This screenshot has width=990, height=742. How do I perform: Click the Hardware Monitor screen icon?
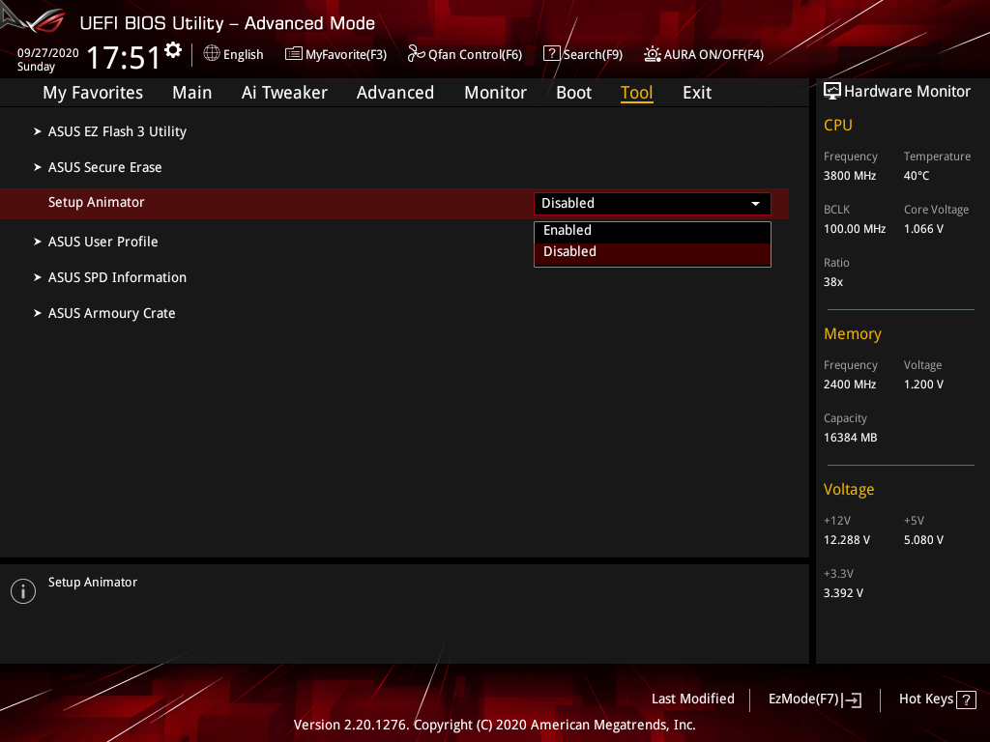click(x=832, y=92)
